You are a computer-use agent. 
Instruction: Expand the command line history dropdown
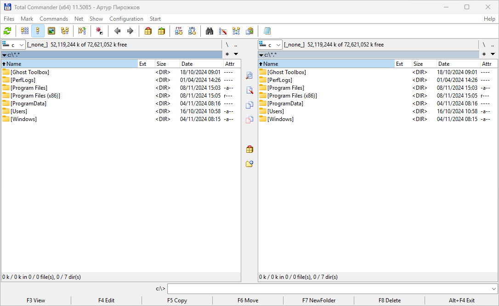tap(493, 289)
